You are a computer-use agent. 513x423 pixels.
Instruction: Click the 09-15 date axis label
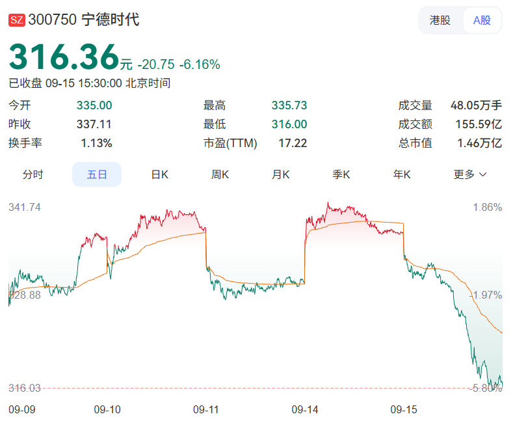click(404, 409)
